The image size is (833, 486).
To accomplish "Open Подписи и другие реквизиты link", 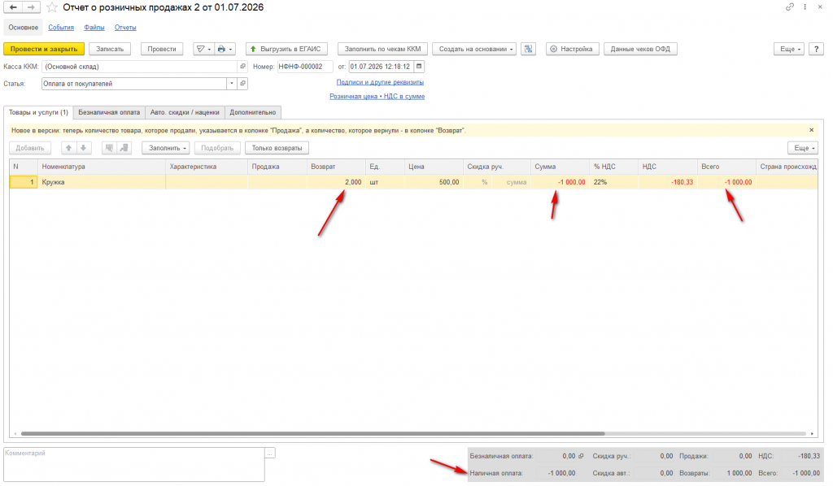I will point(380,82).
